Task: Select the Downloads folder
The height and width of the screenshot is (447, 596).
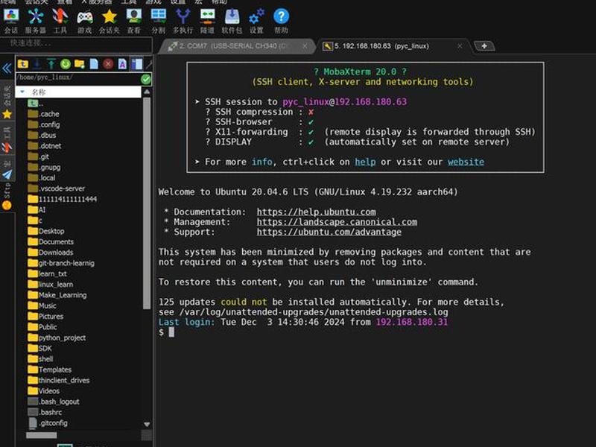Action: [x=51, y=252]
